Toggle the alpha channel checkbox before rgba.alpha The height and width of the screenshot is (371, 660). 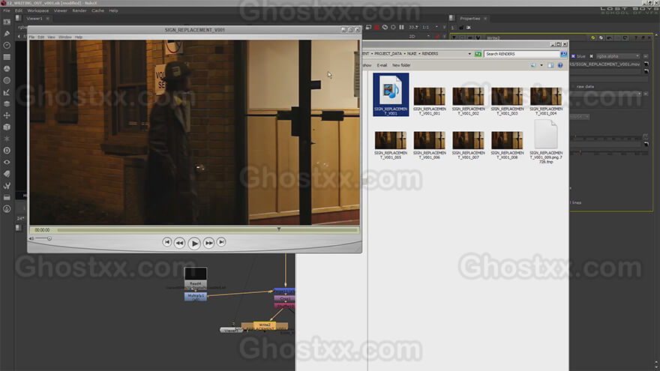592,56
